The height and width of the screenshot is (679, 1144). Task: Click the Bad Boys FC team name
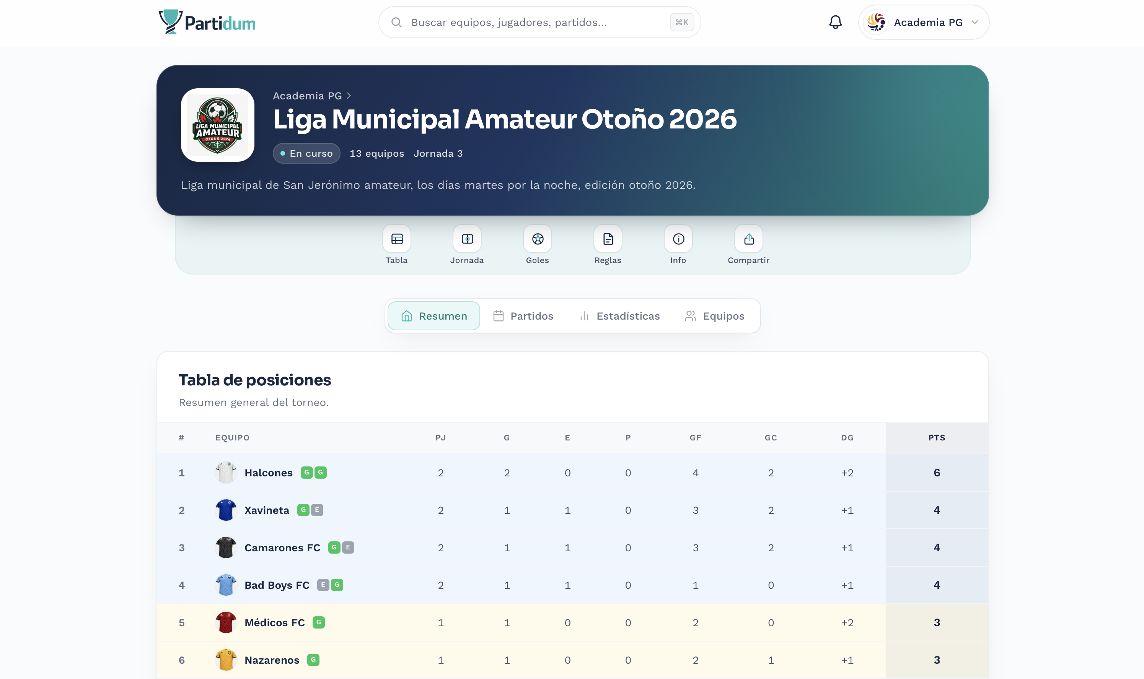click(277, 585)
